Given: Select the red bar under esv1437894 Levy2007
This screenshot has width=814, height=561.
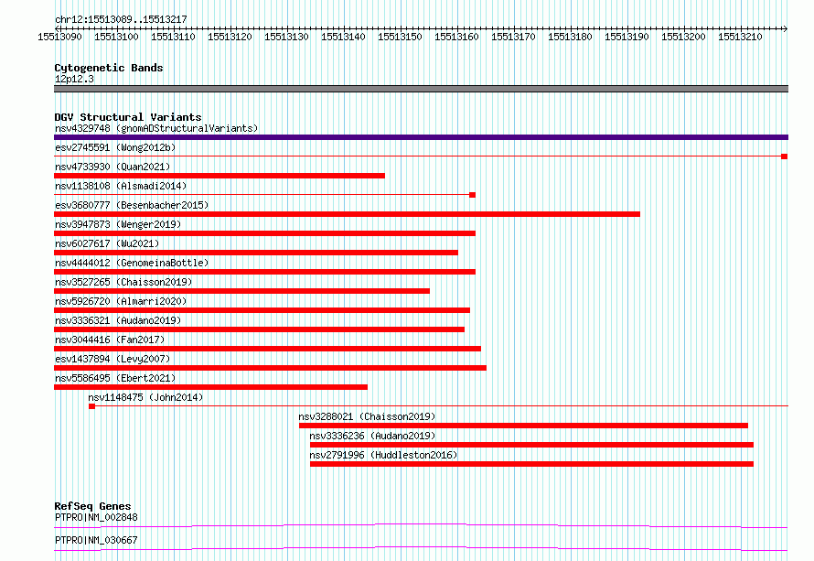Looking at the screenshot, I should click(x=271, y=368).
